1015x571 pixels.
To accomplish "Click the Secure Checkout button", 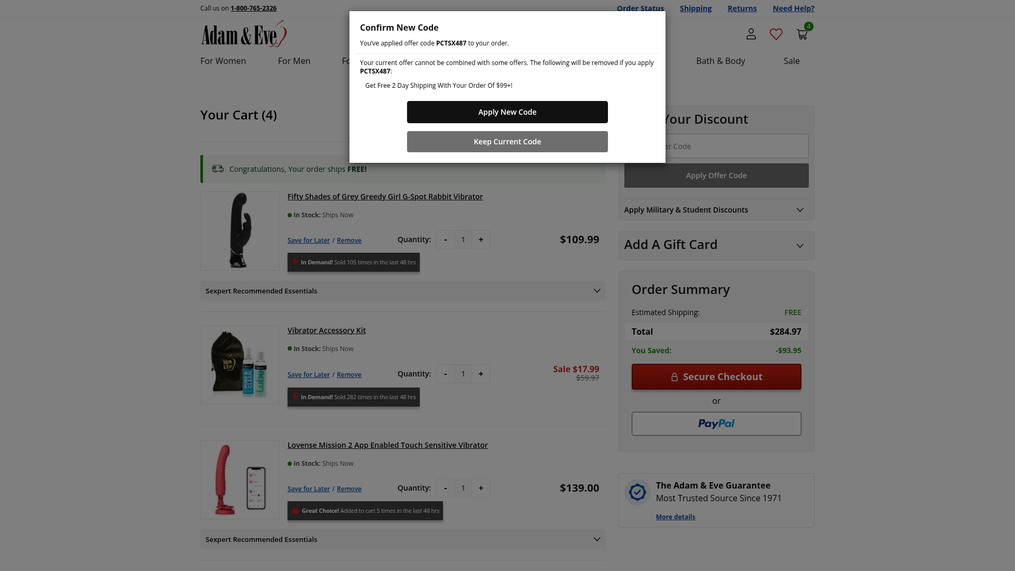I will coord(716,376).
